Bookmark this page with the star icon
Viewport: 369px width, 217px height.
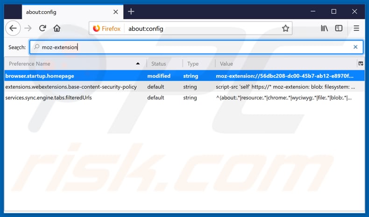pyautogui.click(x=285, y=28)
